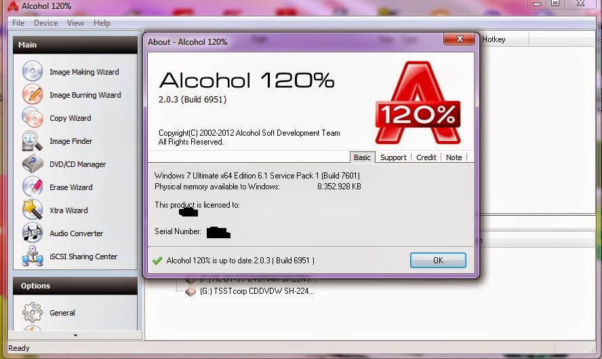The image size is (602, 359).
Task: Click the Alcohol 120% title bar logo
Action: [x=13, y=5]
